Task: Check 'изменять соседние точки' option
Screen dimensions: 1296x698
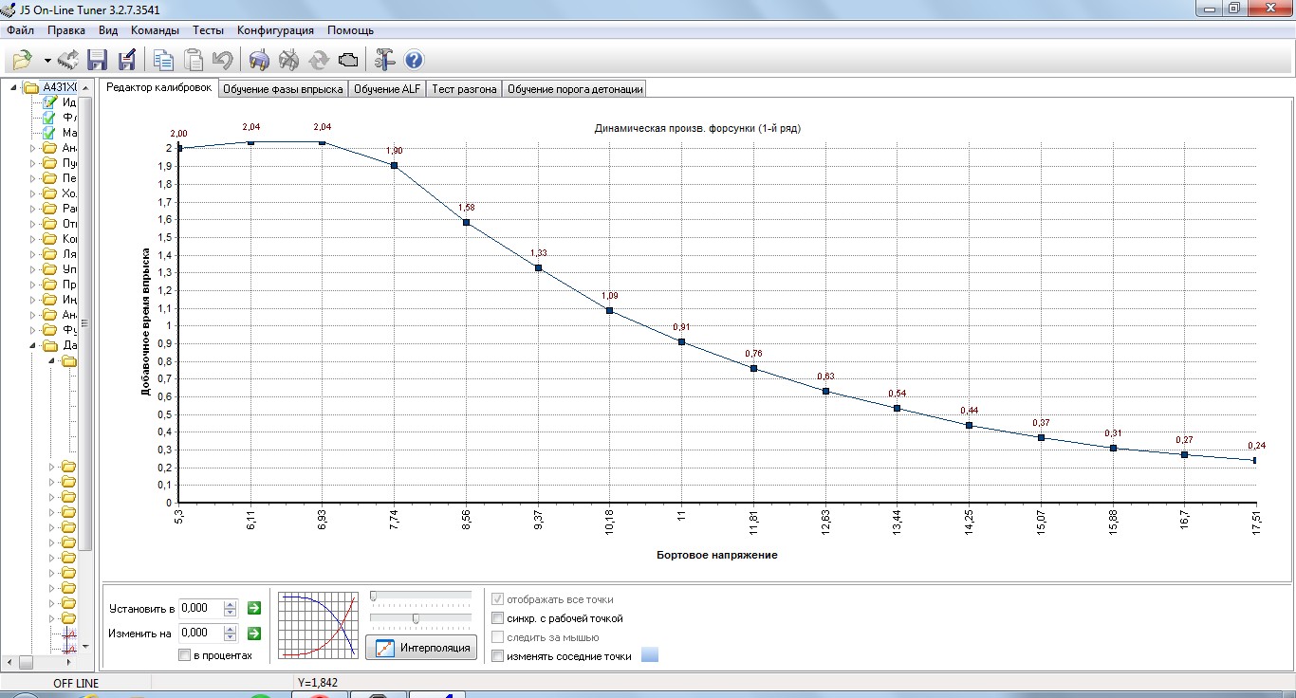Action: pos(498,656)
